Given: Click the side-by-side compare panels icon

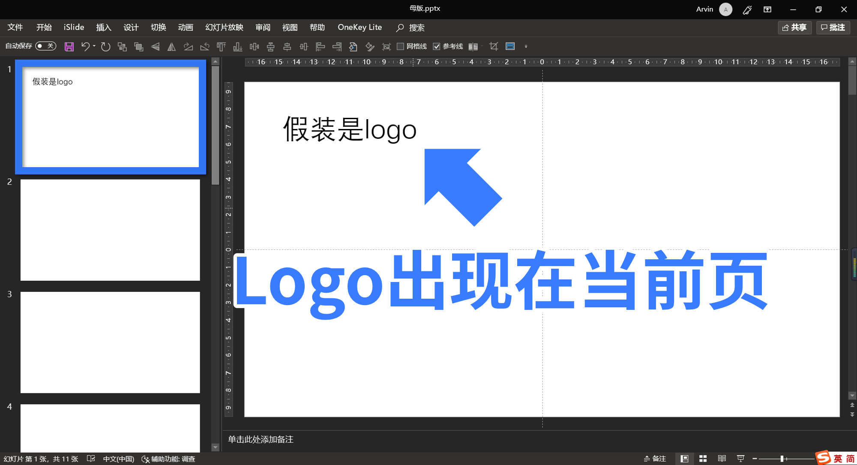Looking at the screenshot, I should (473, 46).
